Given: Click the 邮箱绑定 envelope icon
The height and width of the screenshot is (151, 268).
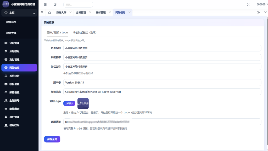Looking at the screenshot, I should click(6, 109).
